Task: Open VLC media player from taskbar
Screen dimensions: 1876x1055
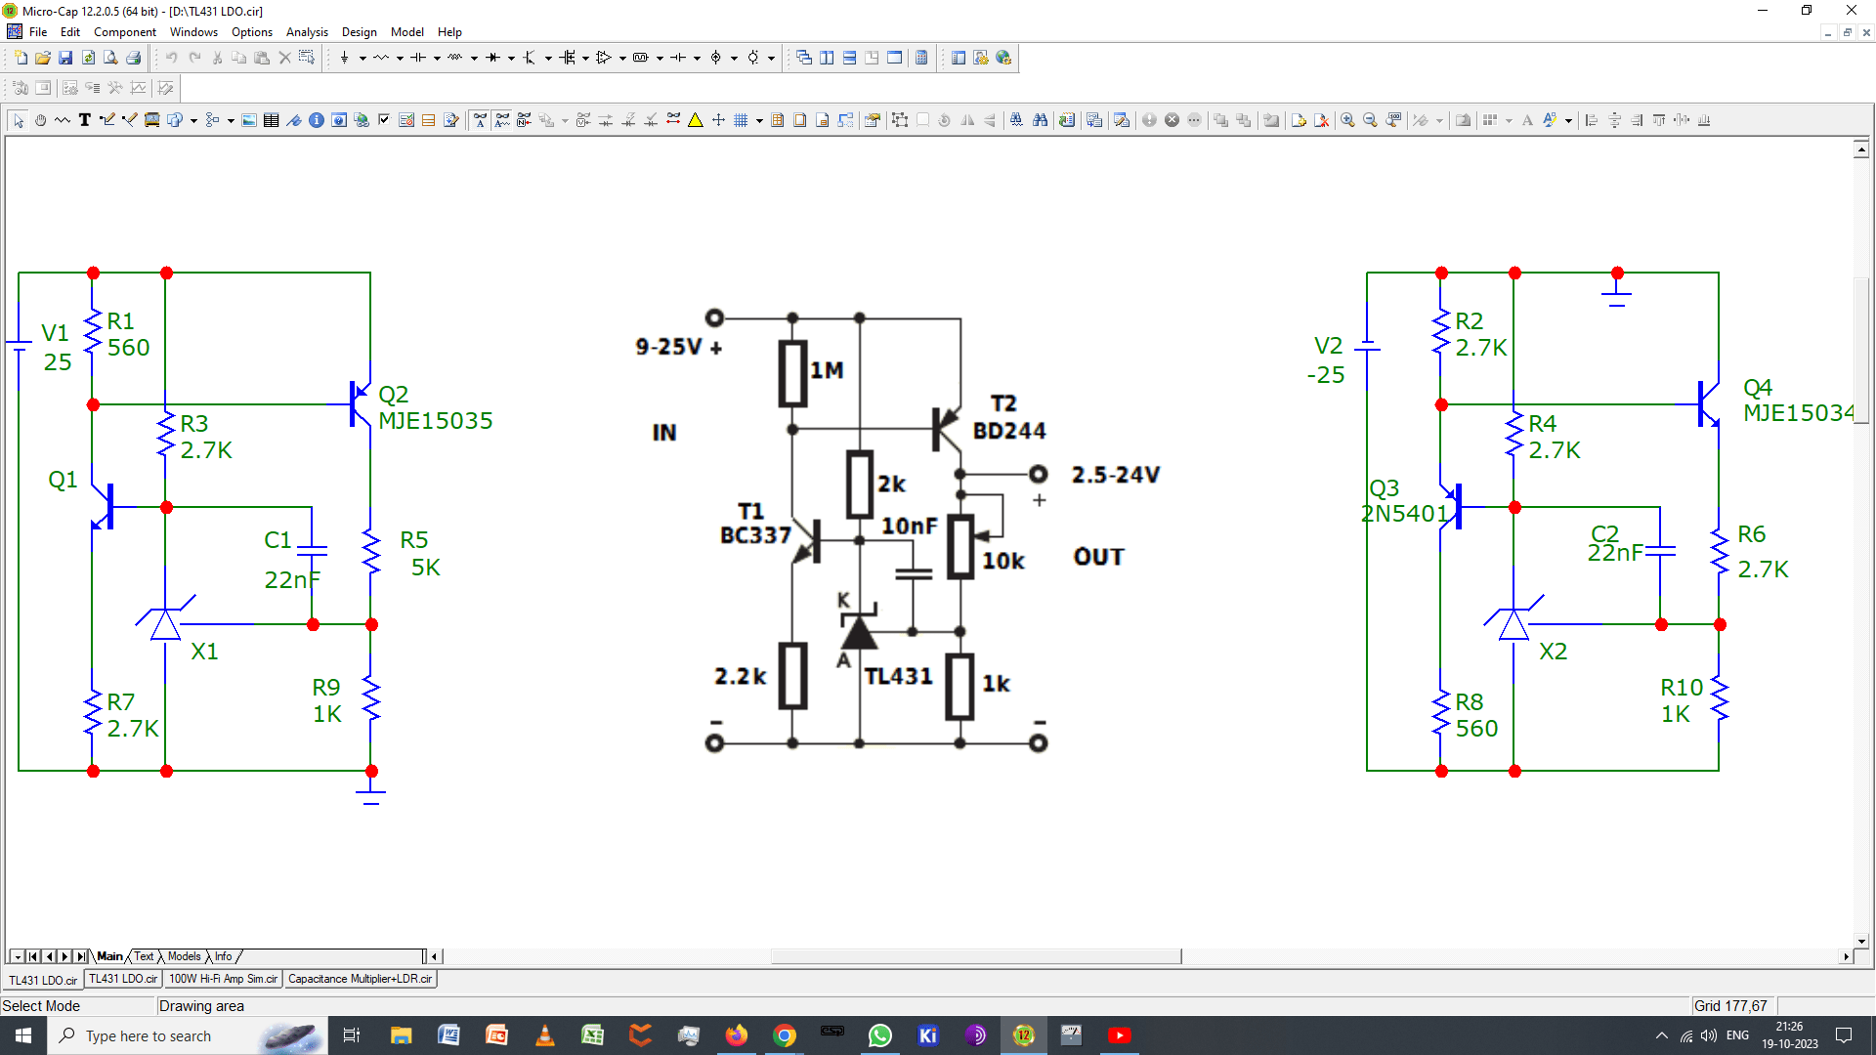Action: coord(544,1035)
